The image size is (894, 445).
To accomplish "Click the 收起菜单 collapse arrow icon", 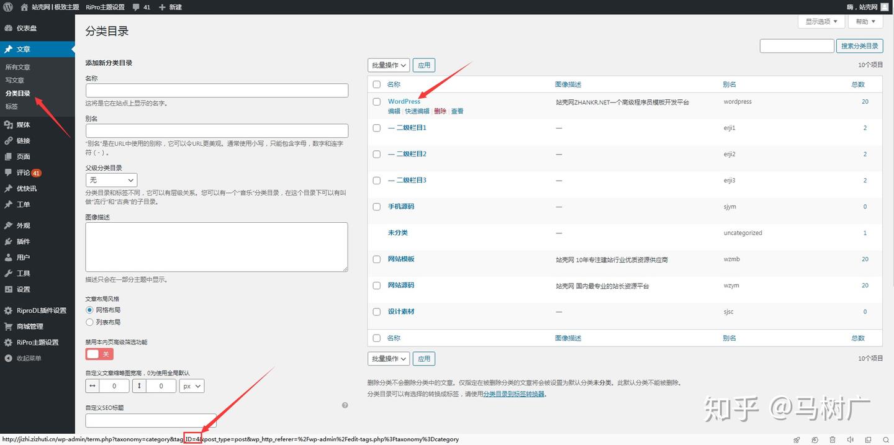I will point(8,358).
